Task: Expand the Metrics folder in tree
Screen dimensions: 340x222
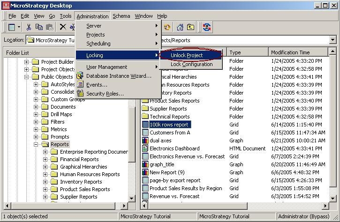Action: pyautogui.click(x=36, y=130)
